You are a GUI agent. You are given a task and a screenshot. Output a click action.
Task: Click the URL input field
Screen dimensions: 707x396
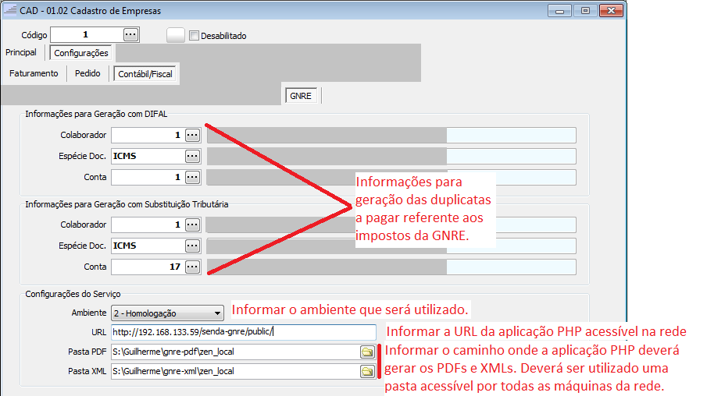click(244, 332)
